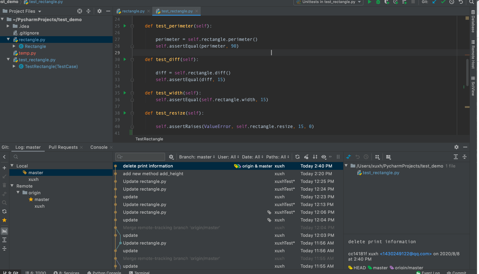479x274 pixels.
Task: Start debugging with the bug icon
Action: tap(378, 2)
